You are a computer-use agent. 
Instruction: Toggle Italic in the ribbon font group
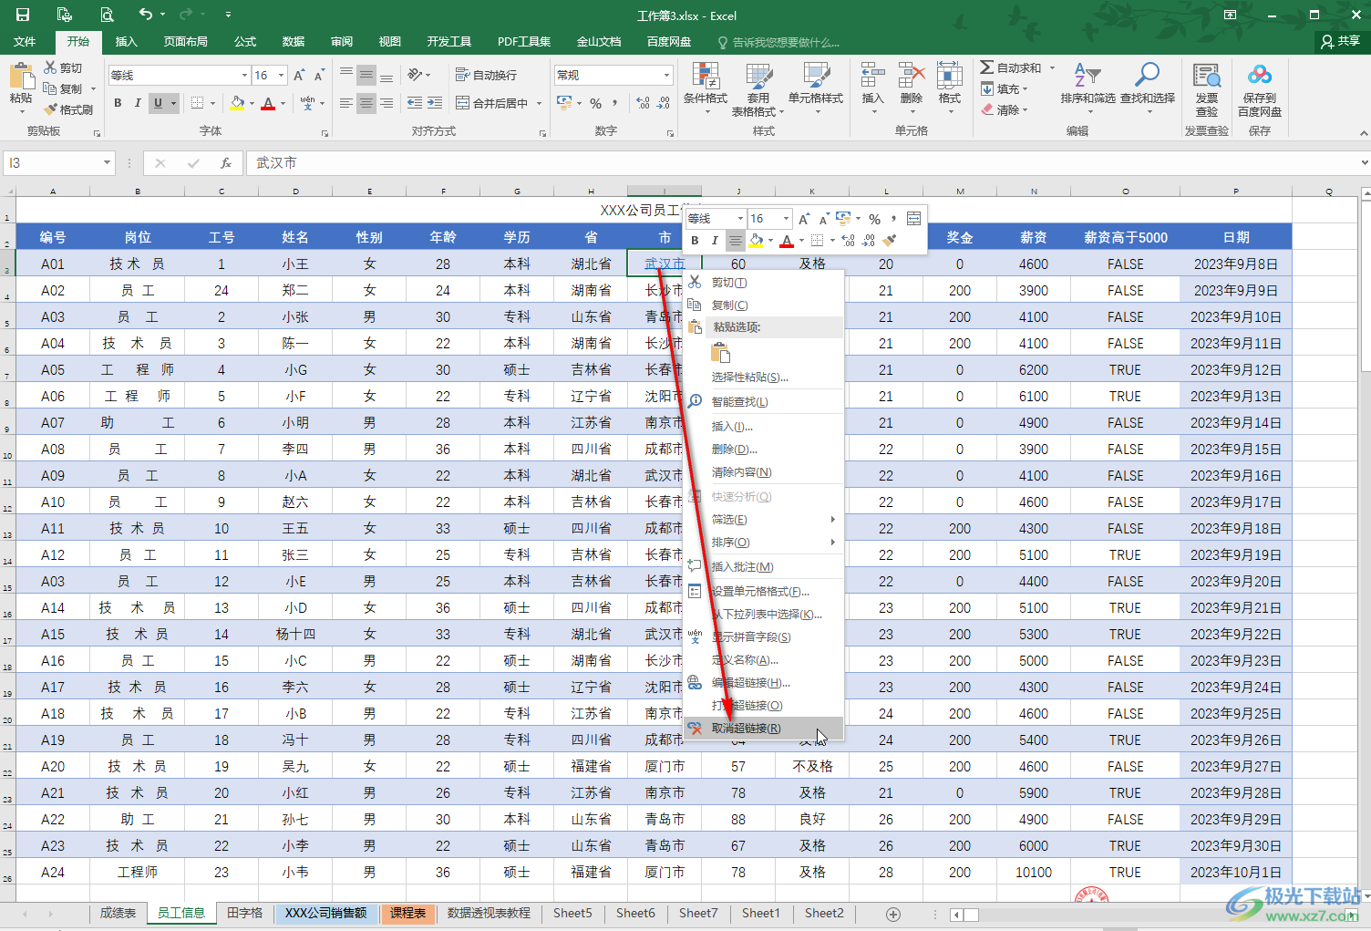coord(138,103)
